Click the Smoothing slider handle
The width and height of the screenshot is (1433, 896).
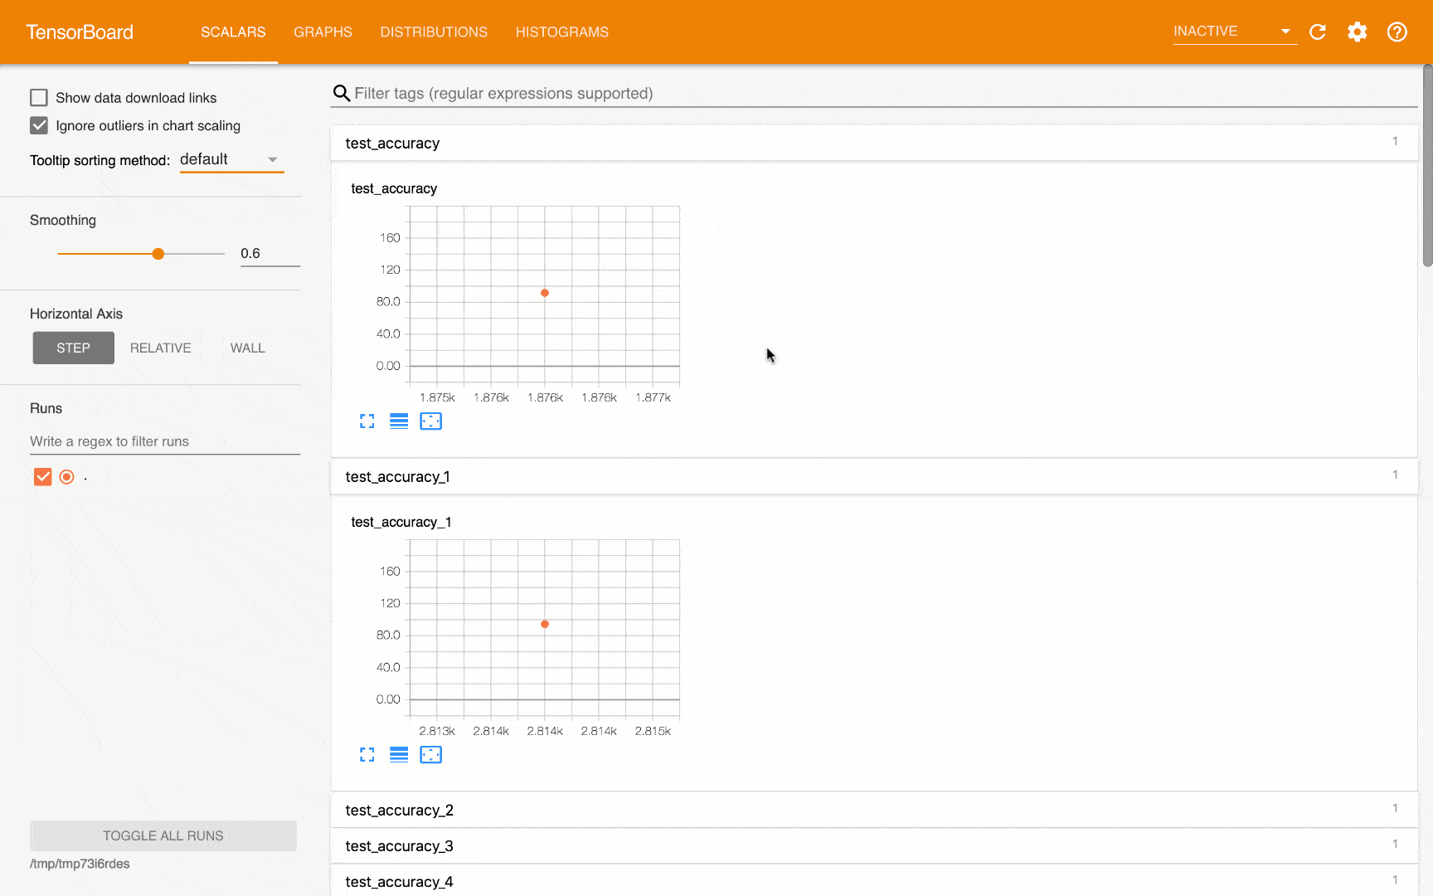click(158, 254)
